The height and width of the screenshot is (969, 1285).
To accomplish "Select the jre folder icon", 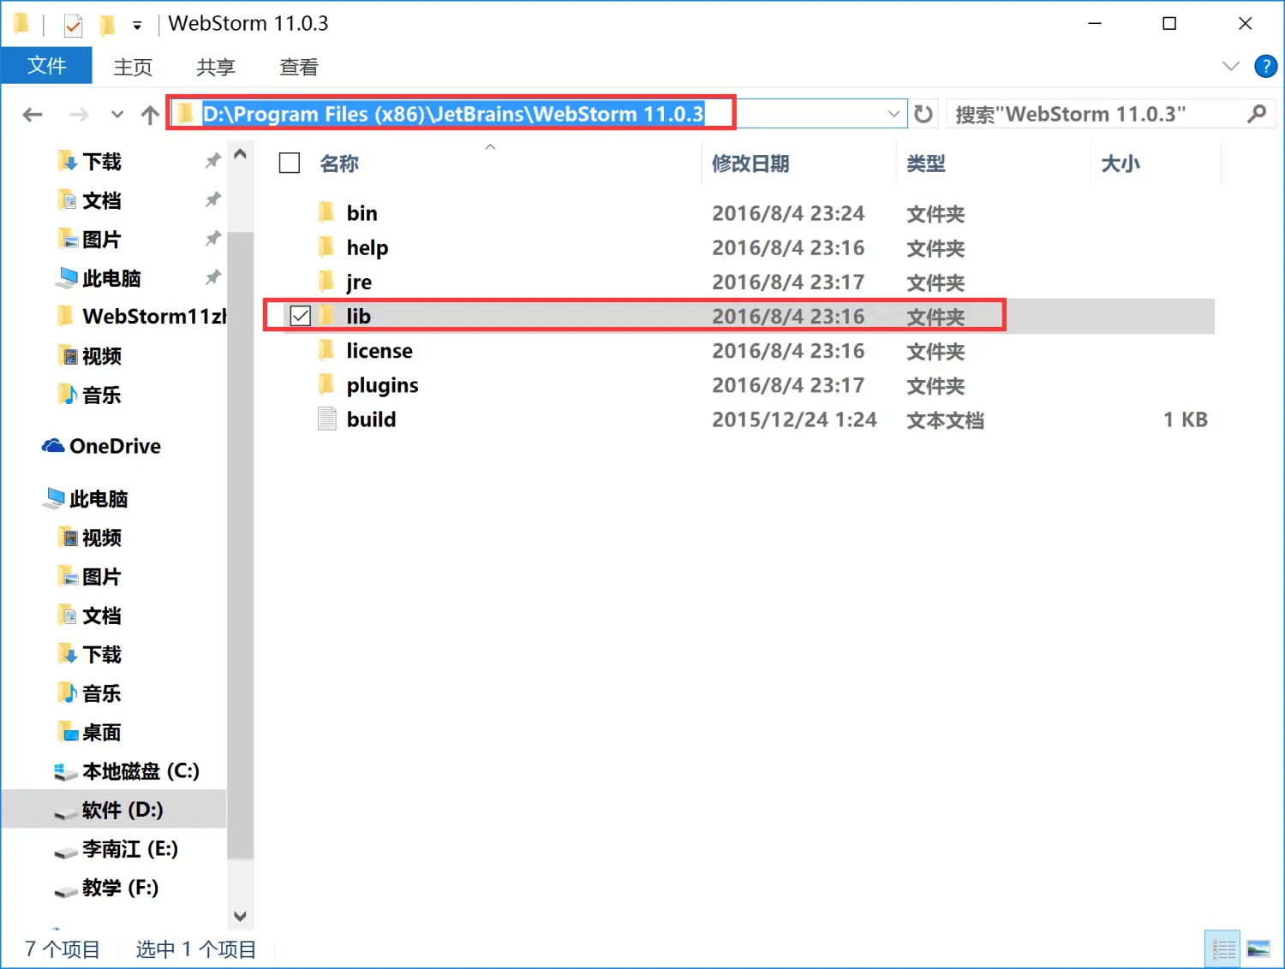I will click(x=326, y=281).
